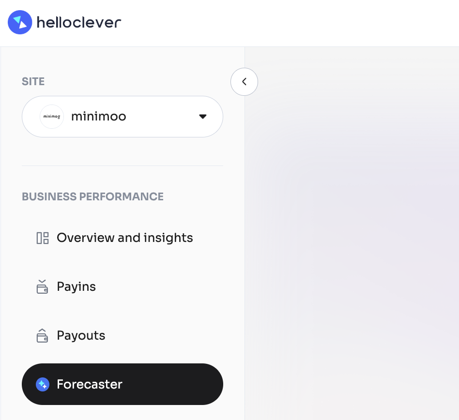Screen dimensions: 459x420
Task: Click the divider line below site selector
Action: tap(122, 165)
